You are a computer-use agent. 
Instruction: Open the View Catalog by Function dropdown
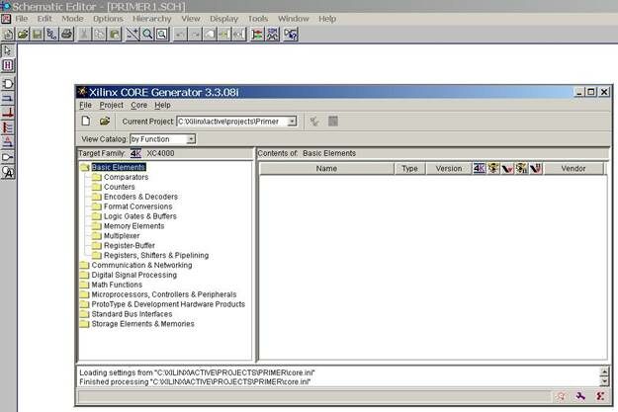191,139
